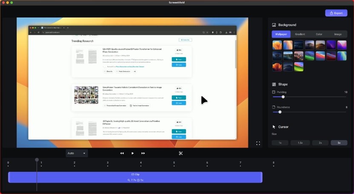Select the pink rocky mountain wallpaper thumbnail
The width and height of the screenshot is (354, 194).
[x=299, y=56]
